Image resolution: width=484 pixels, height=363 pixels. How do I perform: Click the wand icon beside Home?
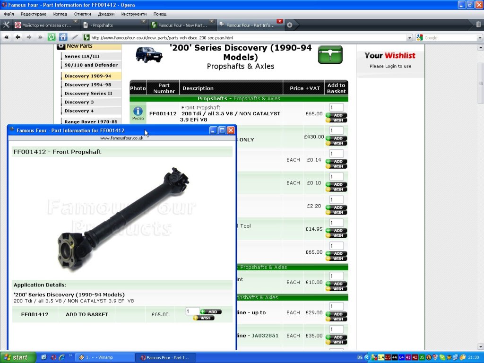pos(75,37)
